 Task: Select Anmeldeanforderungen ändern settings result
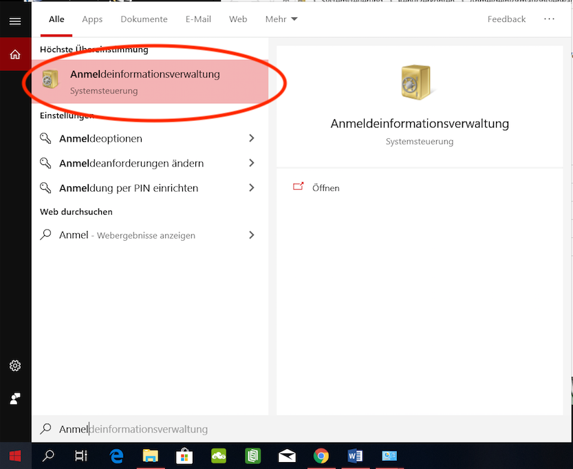tap(150, 163)
